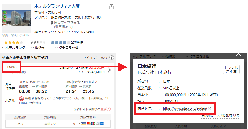Click the question mark icon beside アイコンについて
Image resolution: width=248 pixels, height=129 pixels.
(x=111, y=58)
